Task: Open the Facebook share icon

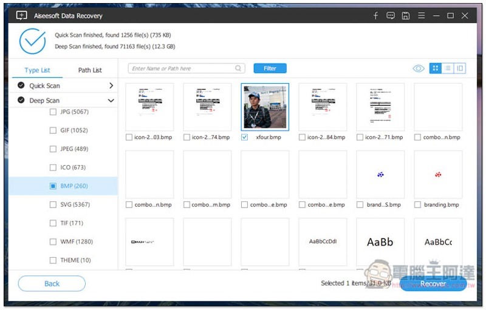Action: click(375, 16)
